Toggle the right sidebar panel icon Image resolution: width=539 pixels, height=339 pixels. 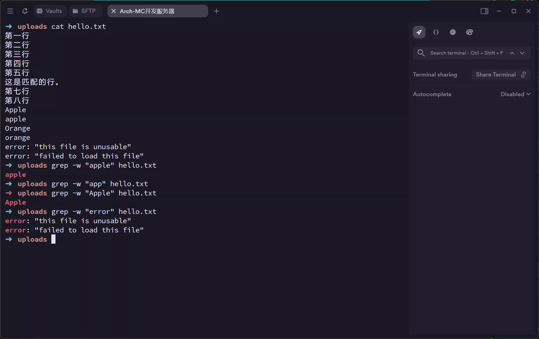484,11
